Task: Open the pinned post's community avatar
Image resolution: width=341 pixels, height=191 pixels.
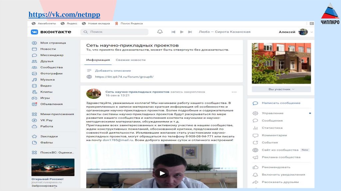Action: click(x=94, y=94)
